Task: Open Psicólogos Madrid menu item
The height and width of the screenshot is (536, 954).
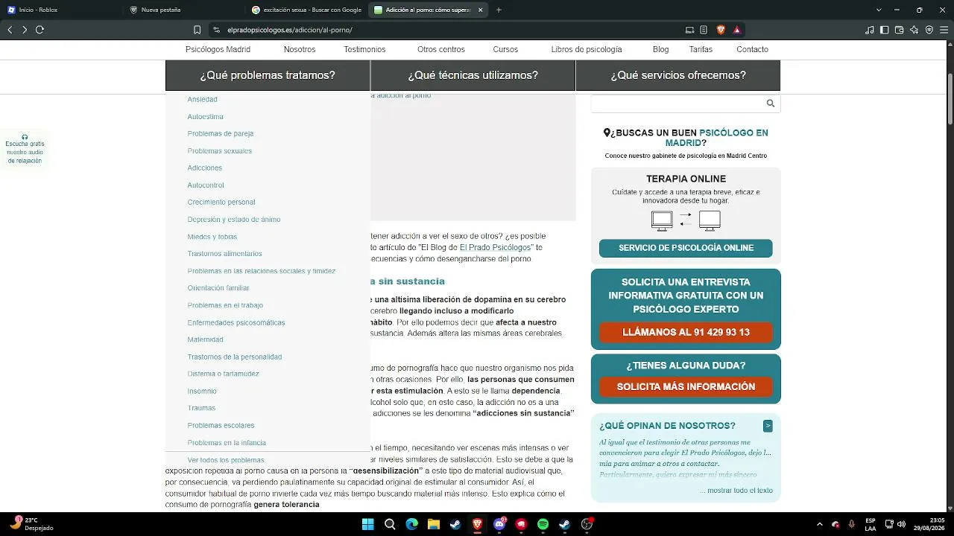Action: coord(218,49)
